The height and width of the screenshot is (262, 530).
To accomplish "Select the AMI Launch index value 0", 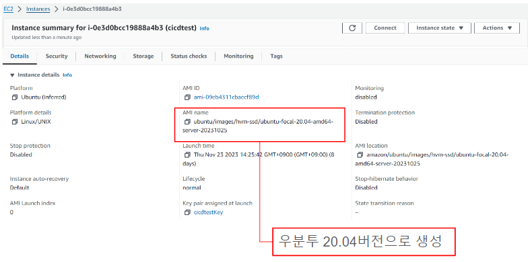I will 11,212.
